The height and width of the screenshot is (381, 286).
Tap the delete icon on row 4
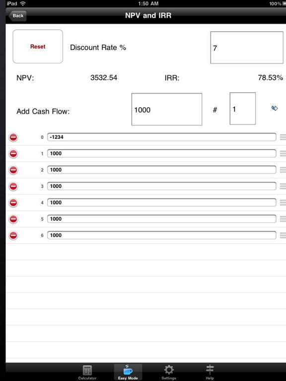pyautogui.click(x=13, y=202)
